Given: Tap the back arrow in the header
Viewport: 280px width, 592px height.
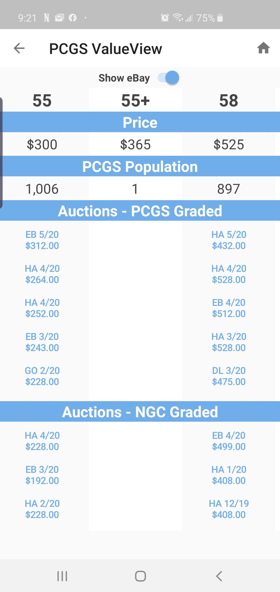Looking at the screenshot, I should (19, 48).
